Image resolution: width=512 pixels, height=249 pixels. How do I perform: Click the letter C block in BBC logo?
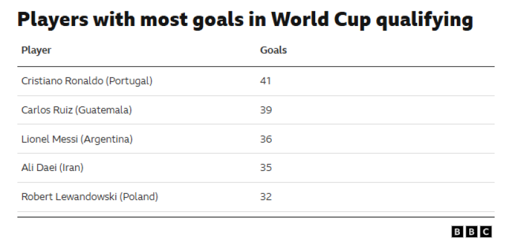(x=486, y=232)
